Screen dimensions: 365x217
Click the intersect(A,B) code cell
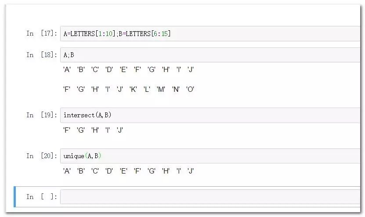(x=210, y=115)
